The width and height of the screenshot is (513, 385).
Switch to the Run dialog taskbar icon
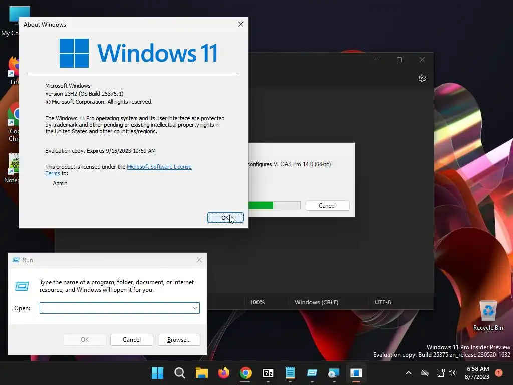tap(312, 373)
